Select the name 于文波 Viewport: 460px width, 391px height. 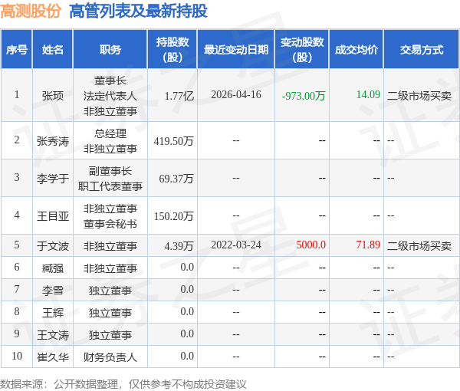click(x=53, y=246)
